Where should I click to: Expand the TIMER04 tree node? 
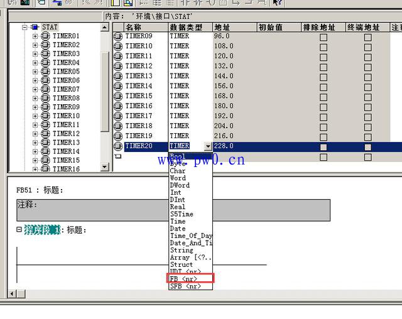[x=35, y=63]
